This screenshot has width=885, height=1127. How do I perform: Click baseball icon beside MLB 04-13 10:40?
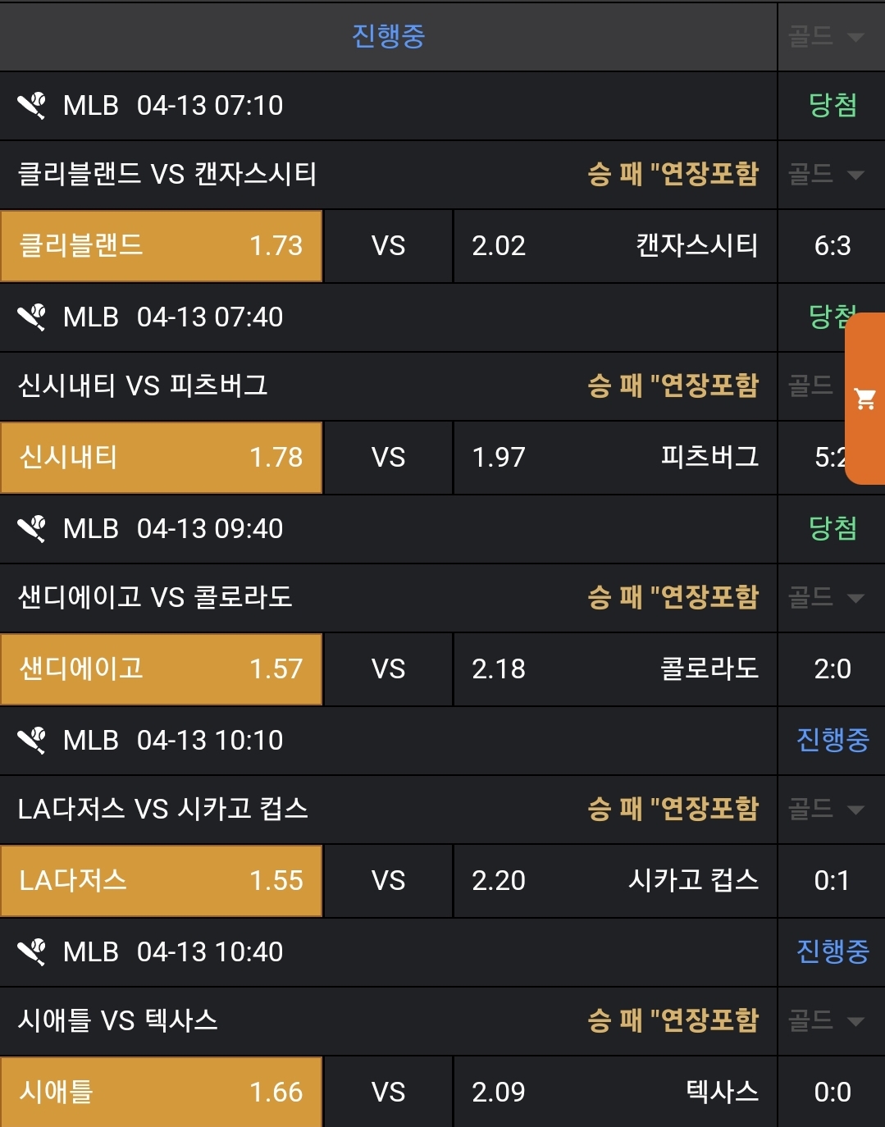point(32,952)
